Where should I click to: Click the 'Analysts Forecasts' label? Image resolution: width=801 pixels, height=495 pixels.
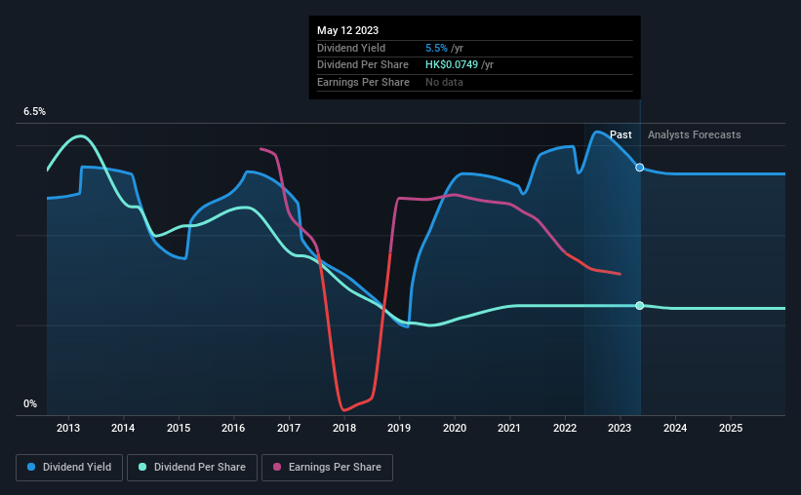point(695,134)
